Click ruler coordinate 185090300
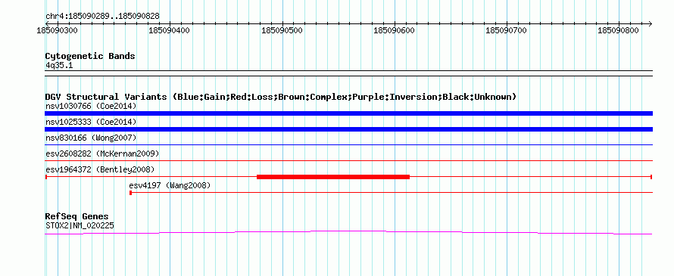674x276 pixels. click(x=58, y=30)
